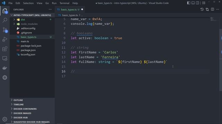Open the Docker view in activity bar

5,68
